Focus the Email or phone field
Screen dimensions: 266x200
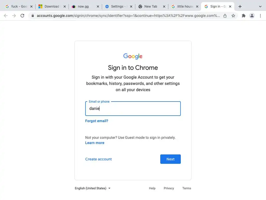[133, 109]
